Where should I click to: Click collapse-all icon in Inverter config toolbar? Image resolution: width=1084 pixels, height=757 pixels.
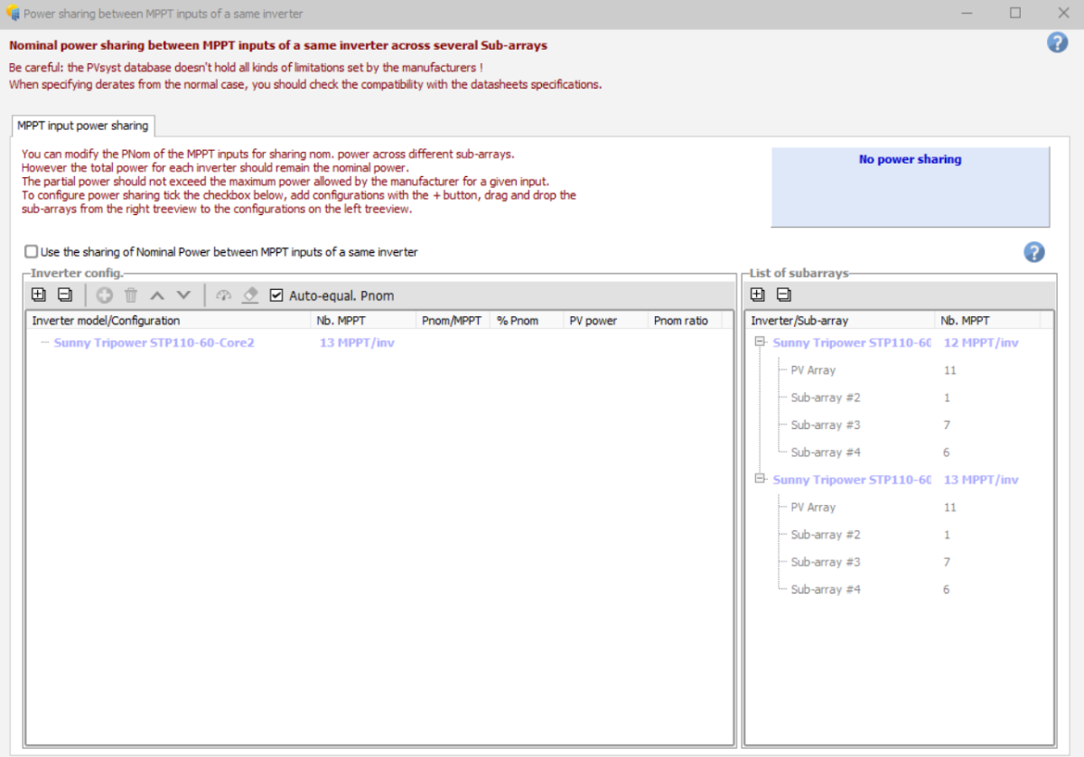click(x=64, y=295)
